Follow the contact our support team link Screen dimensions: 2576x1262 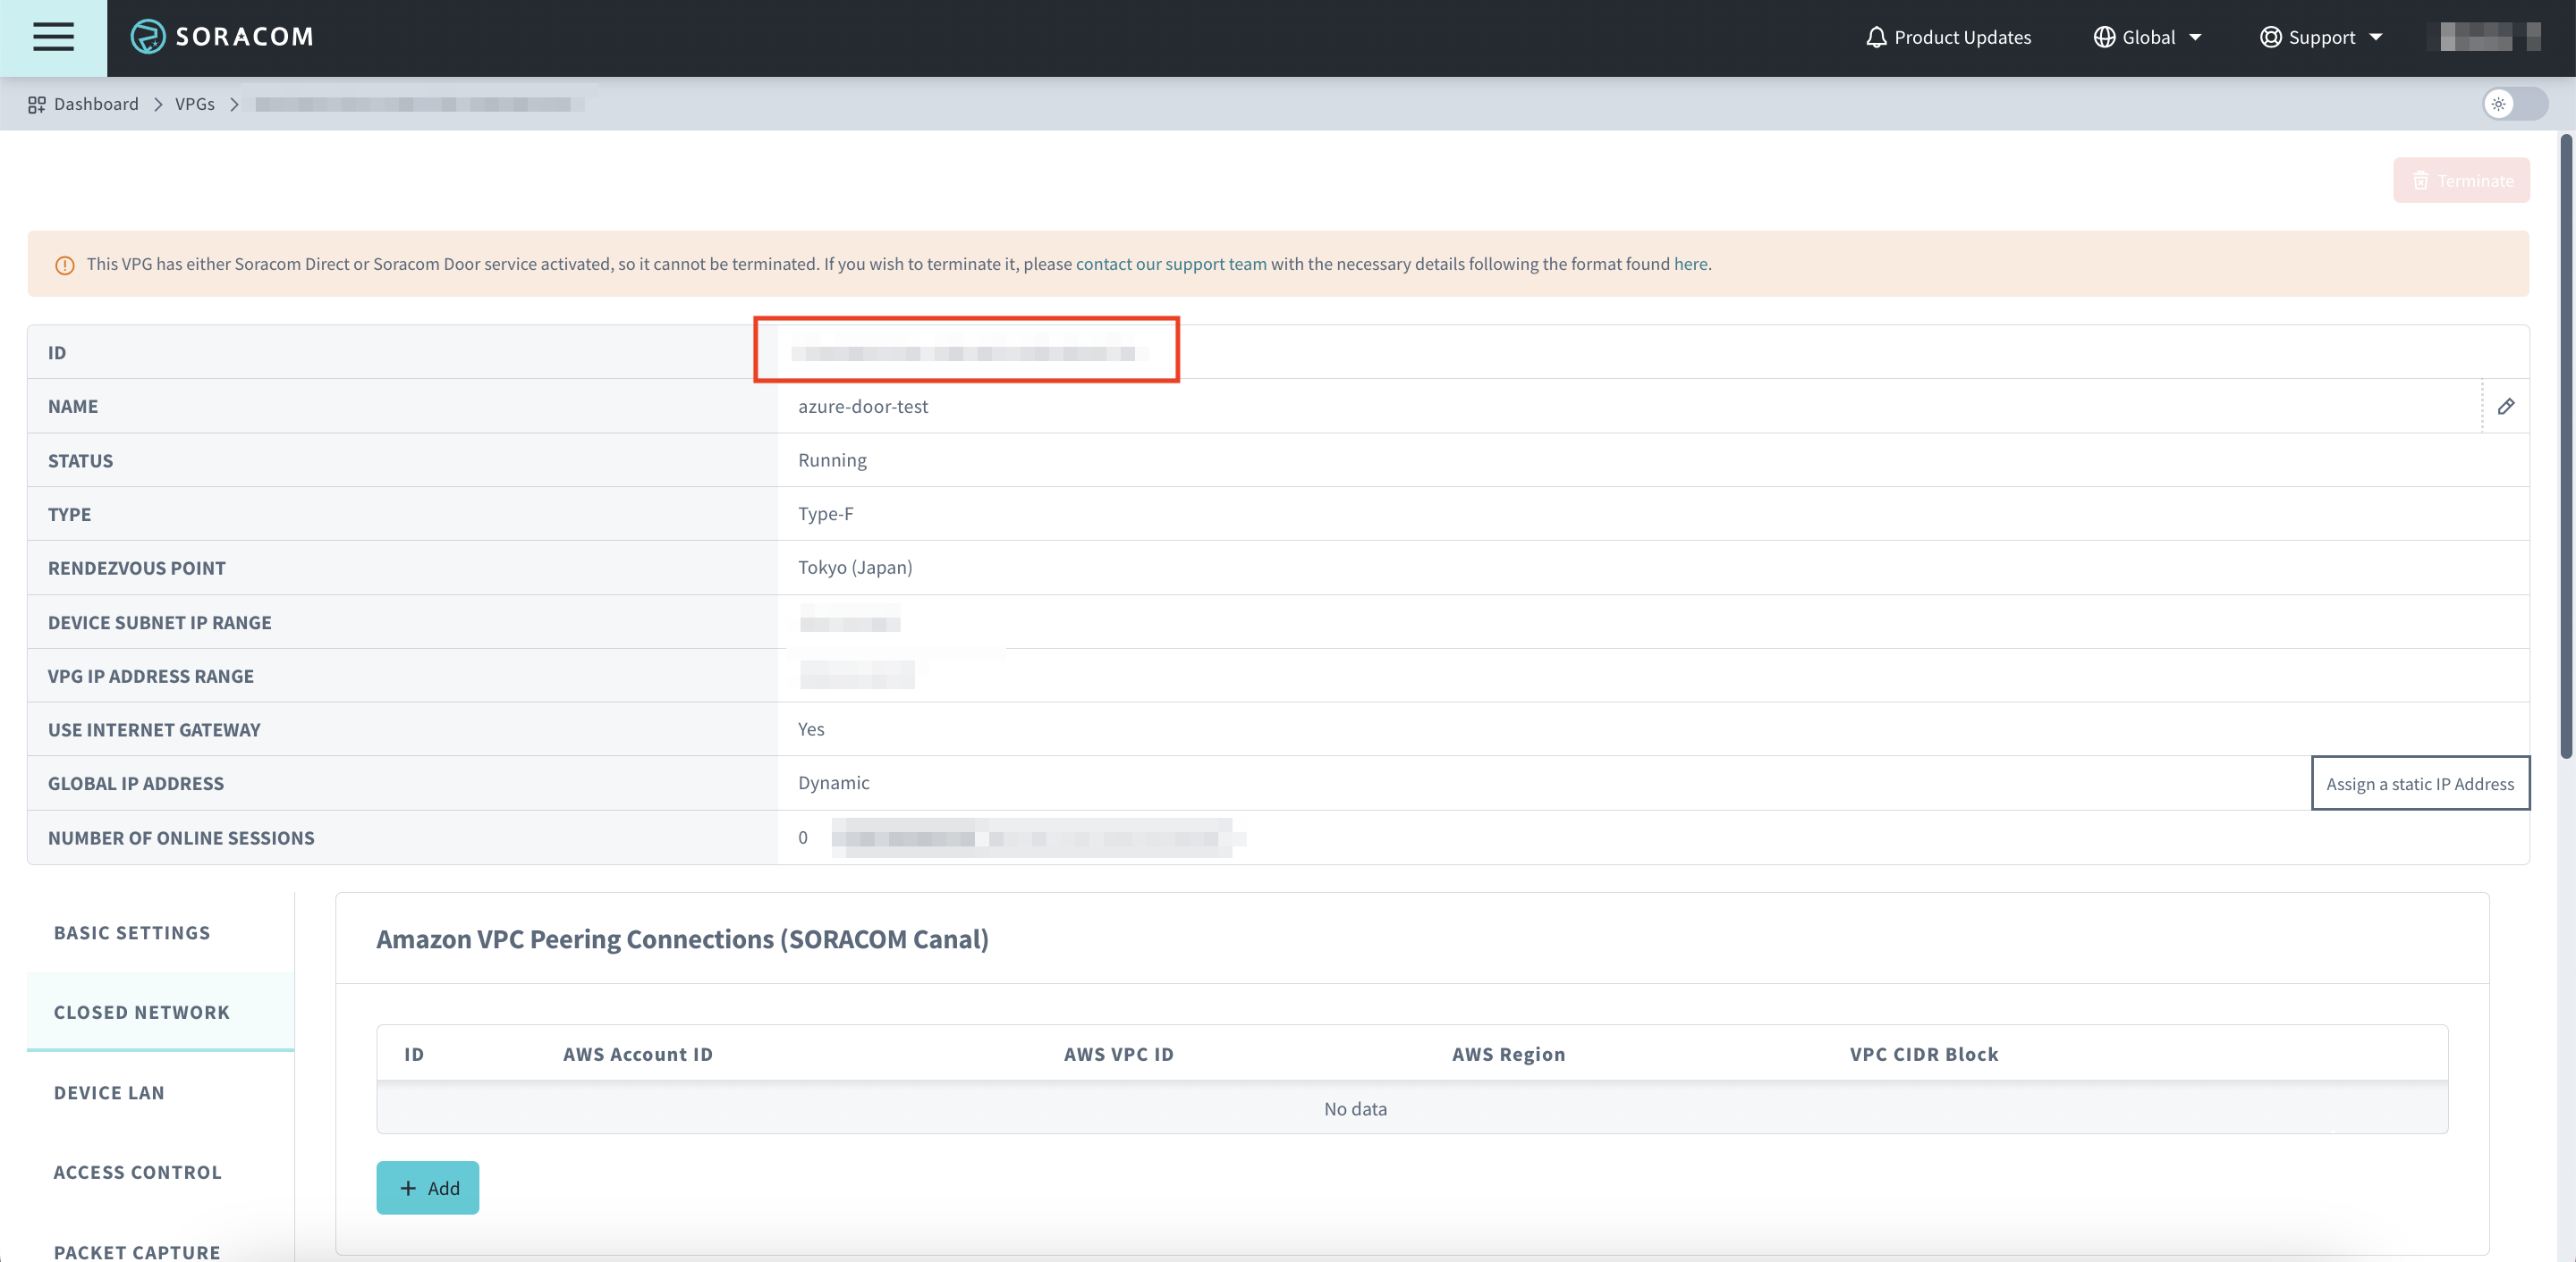click(1170, 264)
